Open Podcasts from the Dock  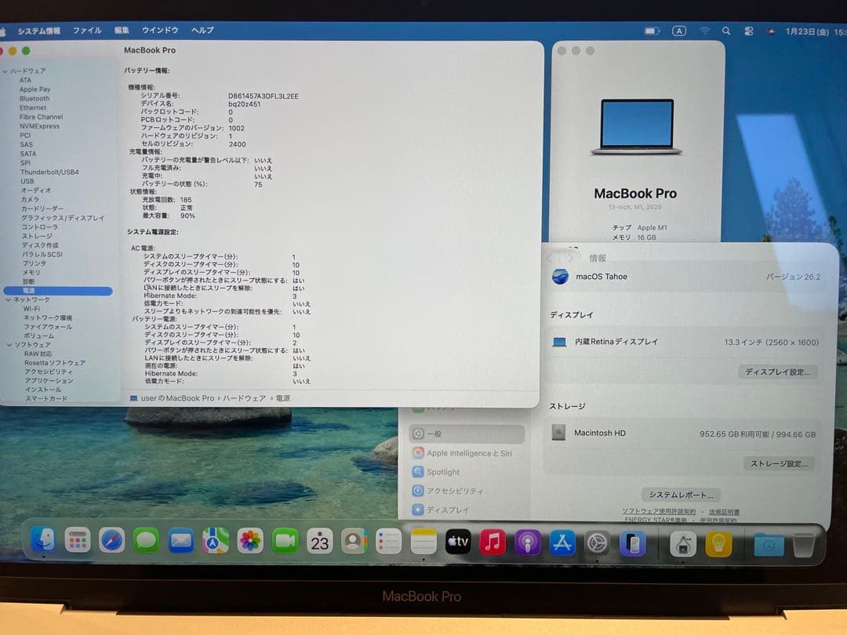coord(526,541)
